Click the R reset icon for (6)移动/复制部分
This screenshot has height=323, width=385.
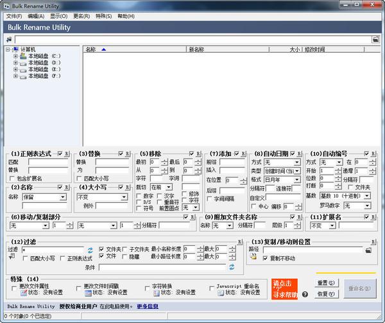click(193, 217)
